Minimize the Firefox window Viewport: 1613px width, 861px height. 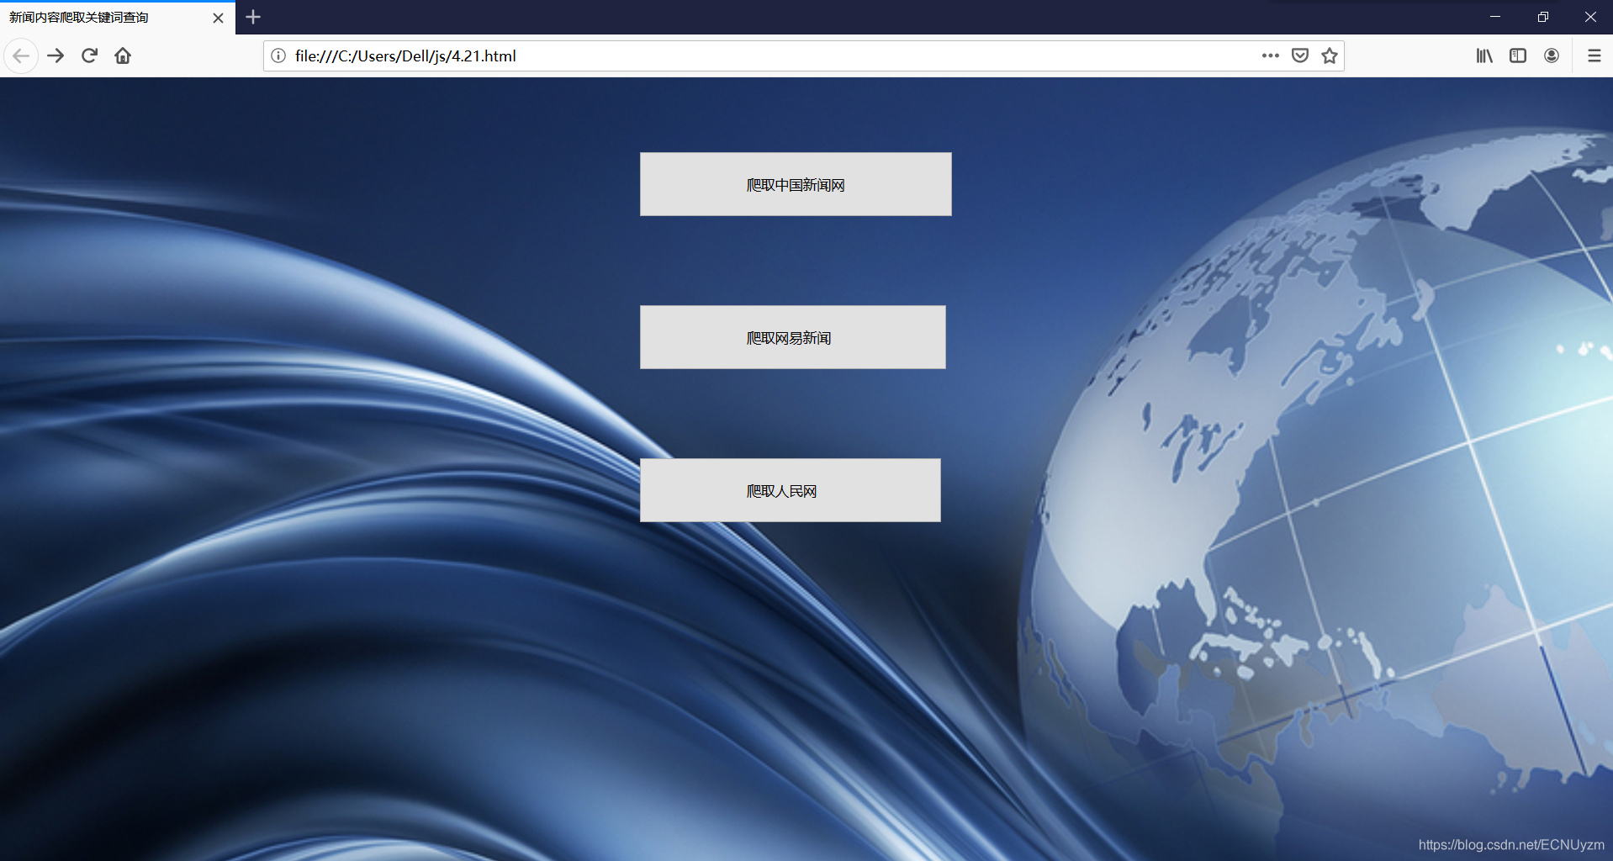click(1495, 17)
